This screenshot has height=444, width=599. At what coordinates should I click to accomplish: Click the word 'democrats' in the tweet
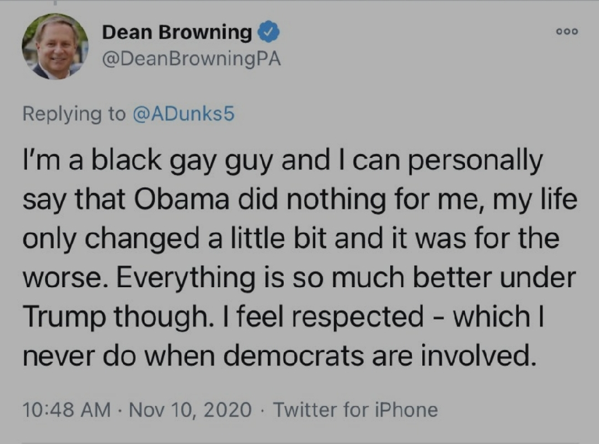tap(292, 355)
